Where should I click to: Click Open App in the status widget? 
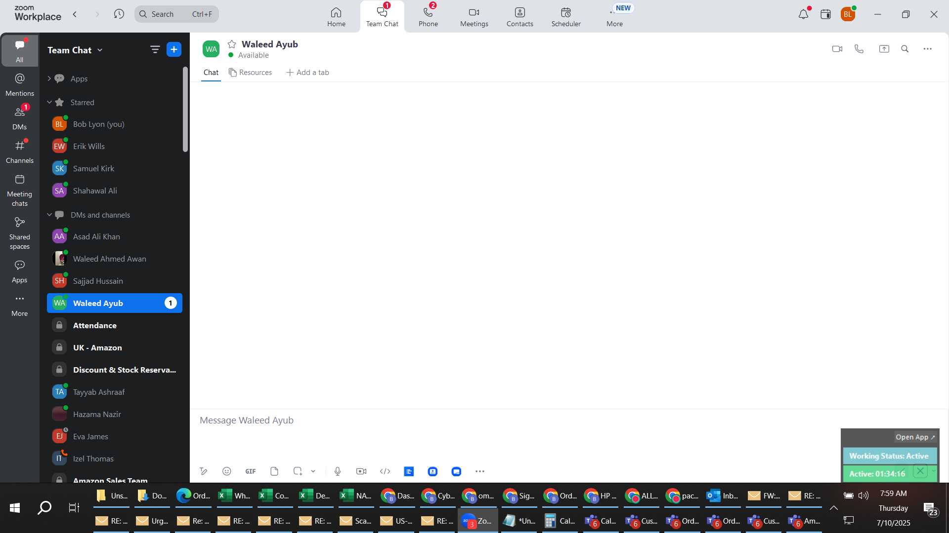(915, 437)
